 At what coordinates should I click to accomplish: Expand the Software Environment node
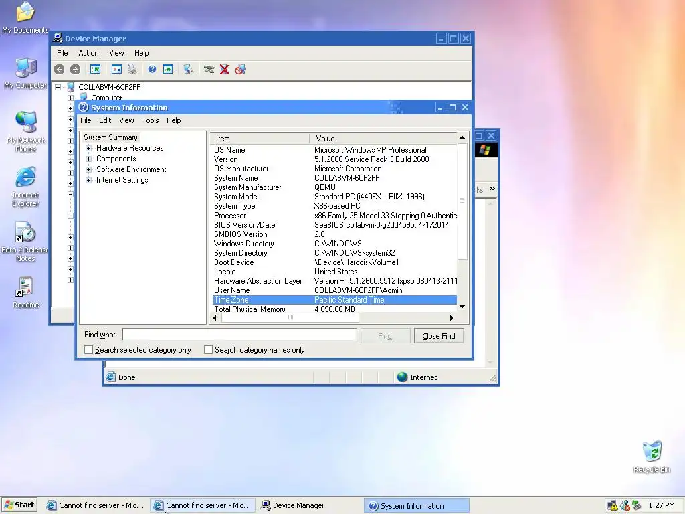coord(89,169)
